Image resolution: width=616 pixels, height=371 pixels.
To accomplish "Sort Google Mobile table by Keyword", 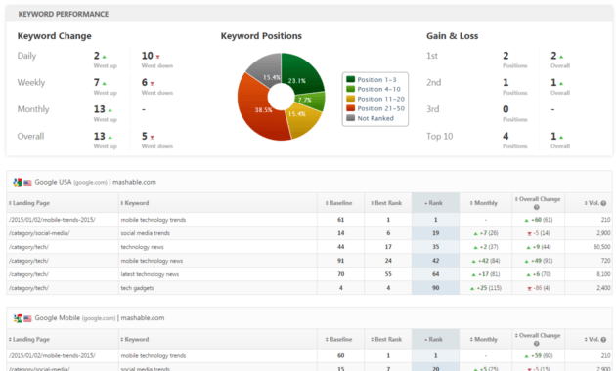I will click(x=135, y=339).
